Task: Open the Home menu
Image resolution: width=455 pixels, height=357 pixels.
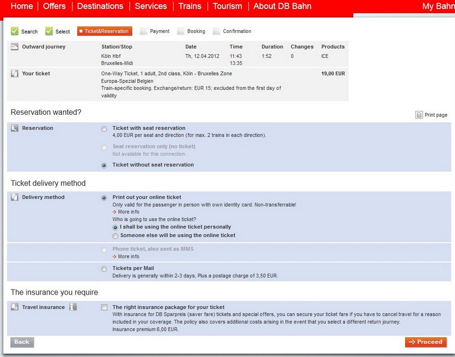Action: [22, 6]
